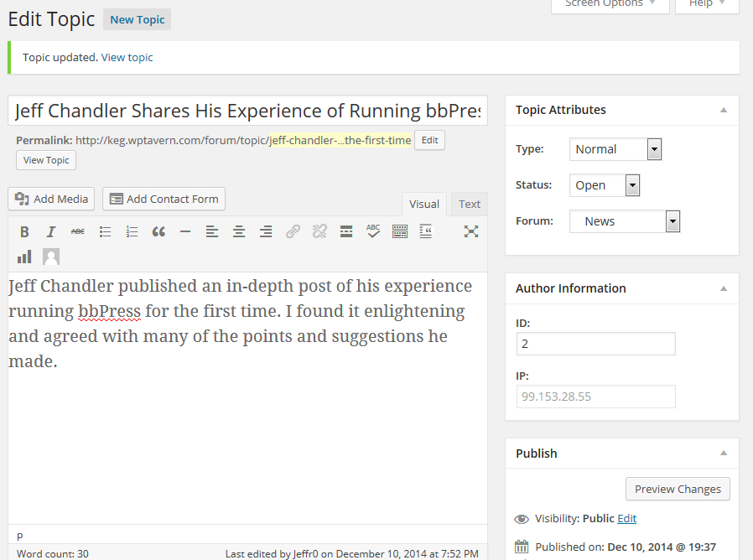
Task: Collapse the Topic Attributes panel
Action: coord(724,110)
